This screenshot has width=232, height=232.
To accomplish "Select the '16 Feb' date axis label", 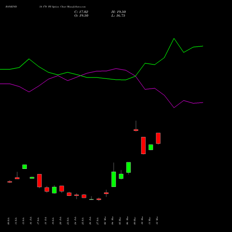I will coord(31,221).
